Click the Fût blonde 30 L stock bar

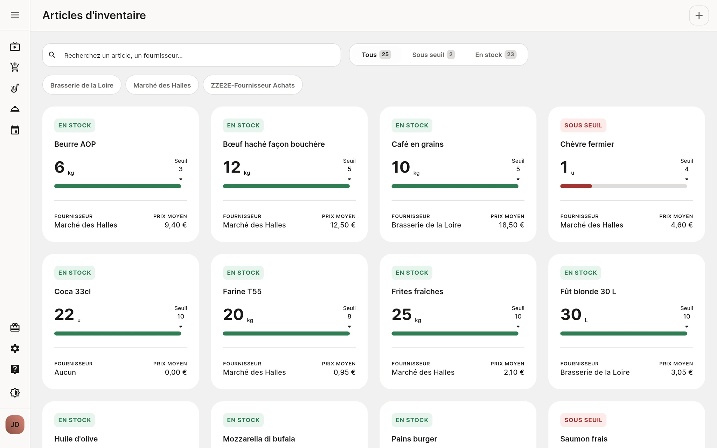click(624, 334)
